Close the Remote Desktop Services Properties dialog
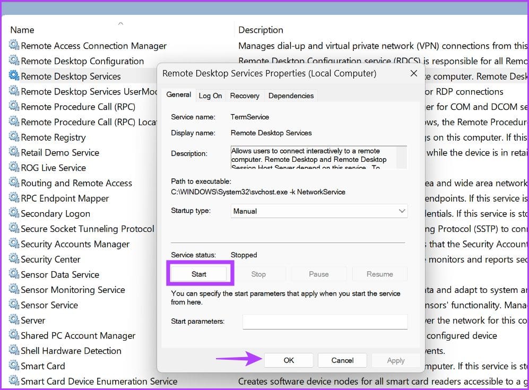 pyautogui.click(x=414, y=74)
